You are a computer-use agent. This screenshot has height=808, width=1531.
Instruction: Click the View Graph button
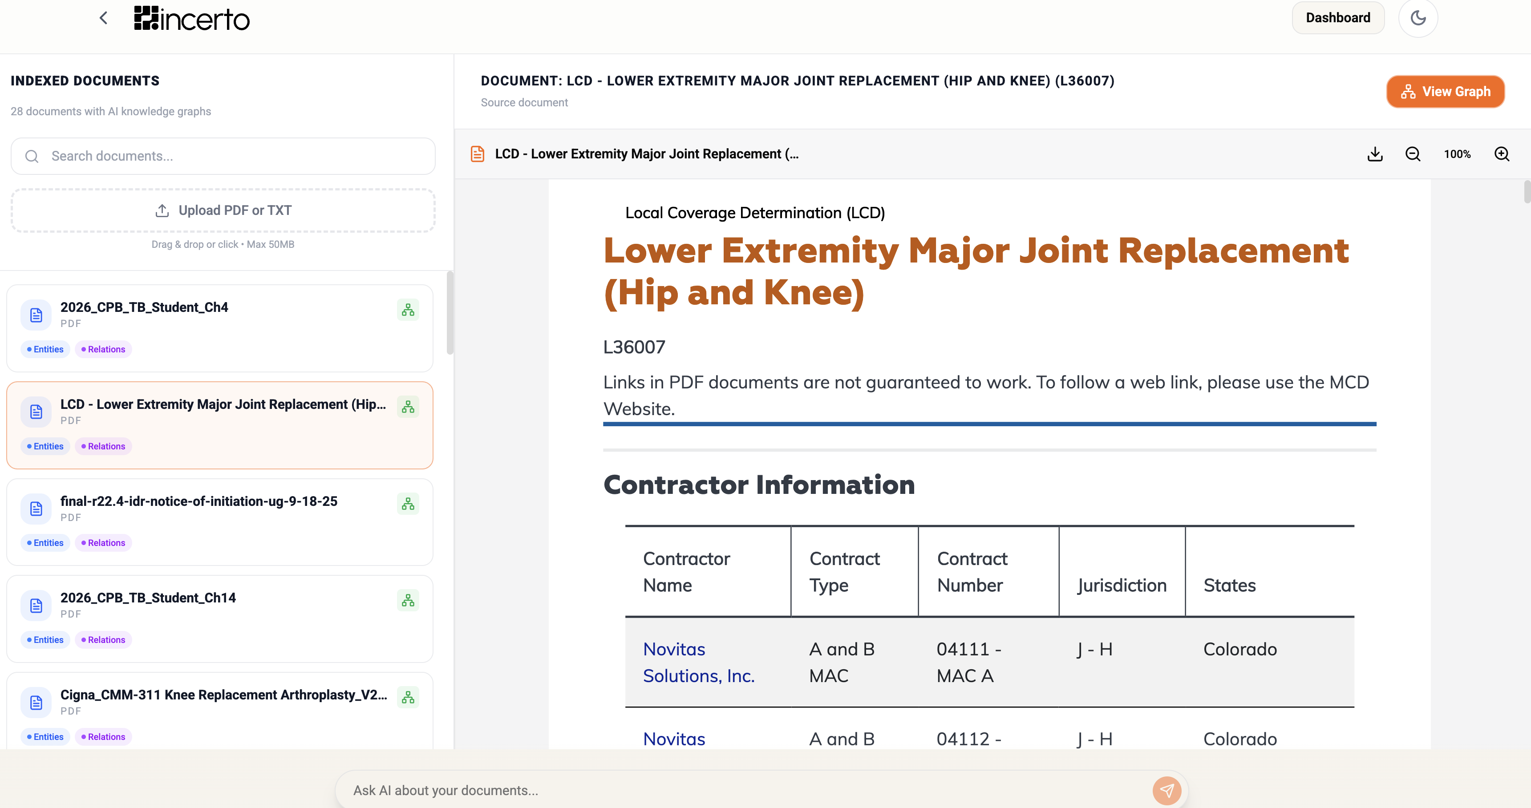coord(1446,92)
